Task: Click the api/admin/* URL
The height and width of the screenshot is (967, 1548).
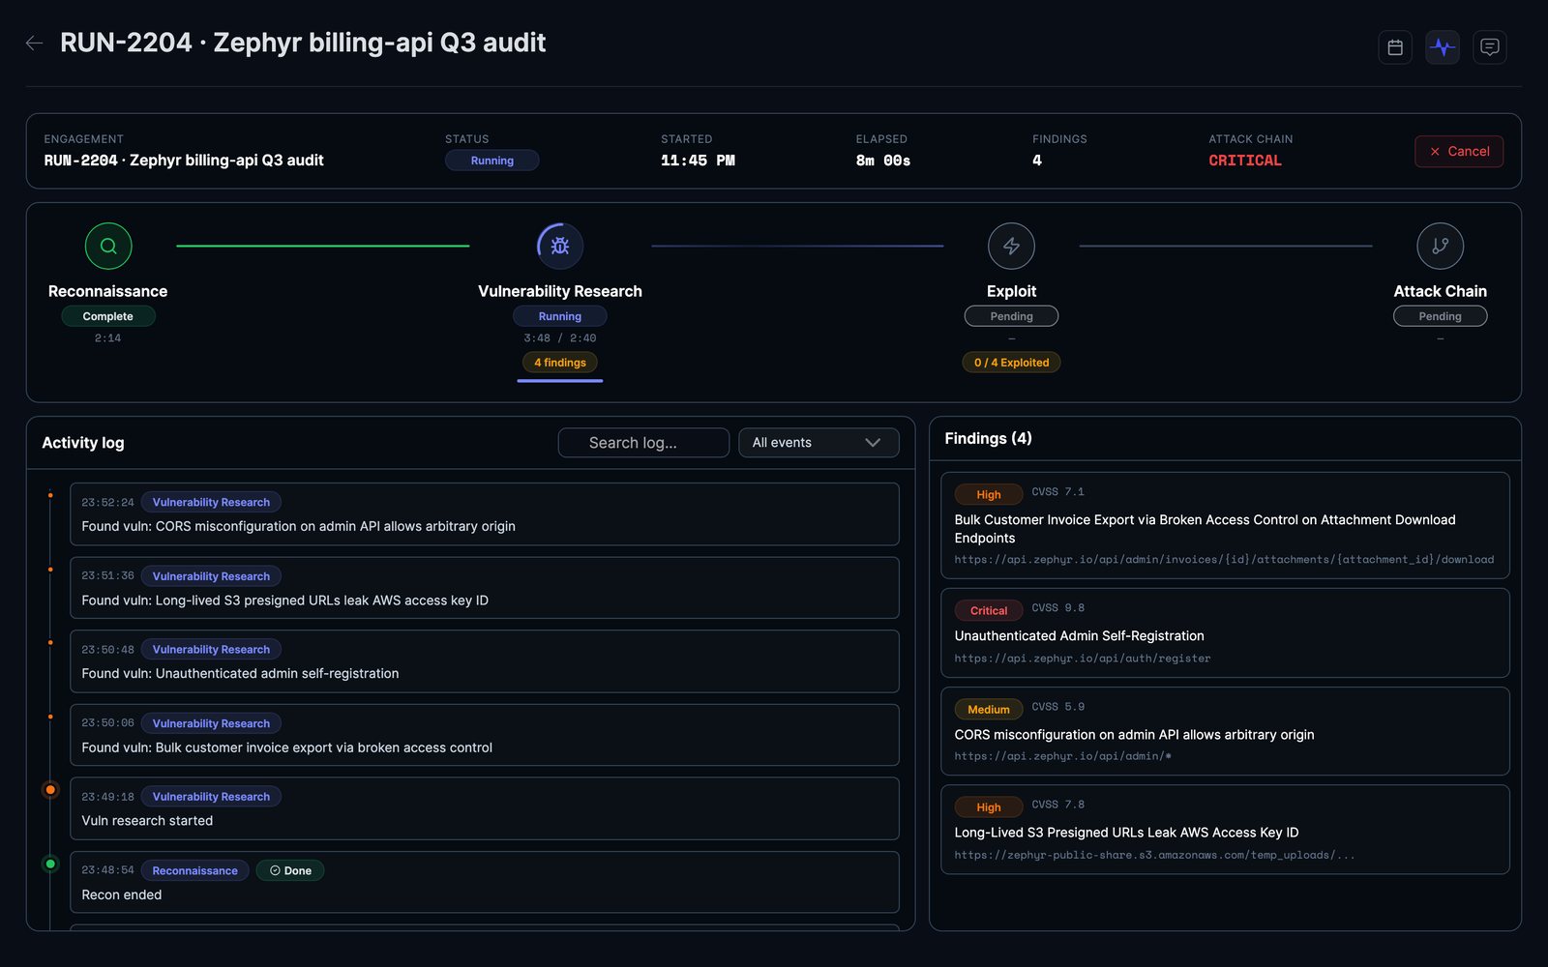Action: click(1063, 756)
